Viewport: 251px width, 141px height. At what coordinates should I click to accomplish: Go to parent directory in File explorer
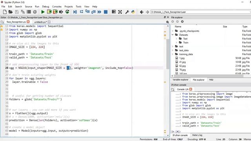pos(182,22)
